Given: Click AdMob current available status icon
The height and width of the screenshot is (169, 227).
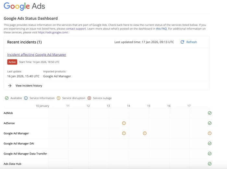Looking at the screenshot, I should pos(209,113).
